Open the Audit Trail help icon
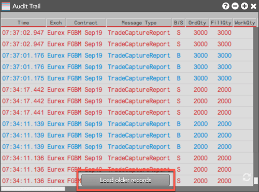Viewport: 259px width, 192px height. point(226,6)
